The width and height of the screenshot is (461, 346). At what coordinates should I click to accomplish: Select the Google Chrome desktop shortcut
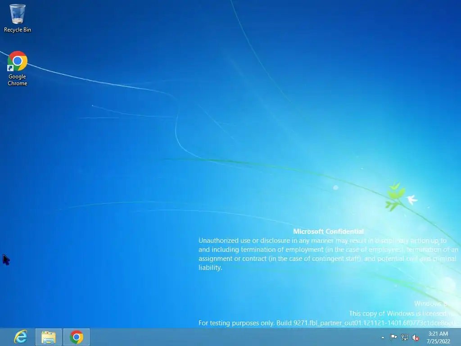pyautogui.click(x=18, y=68)
